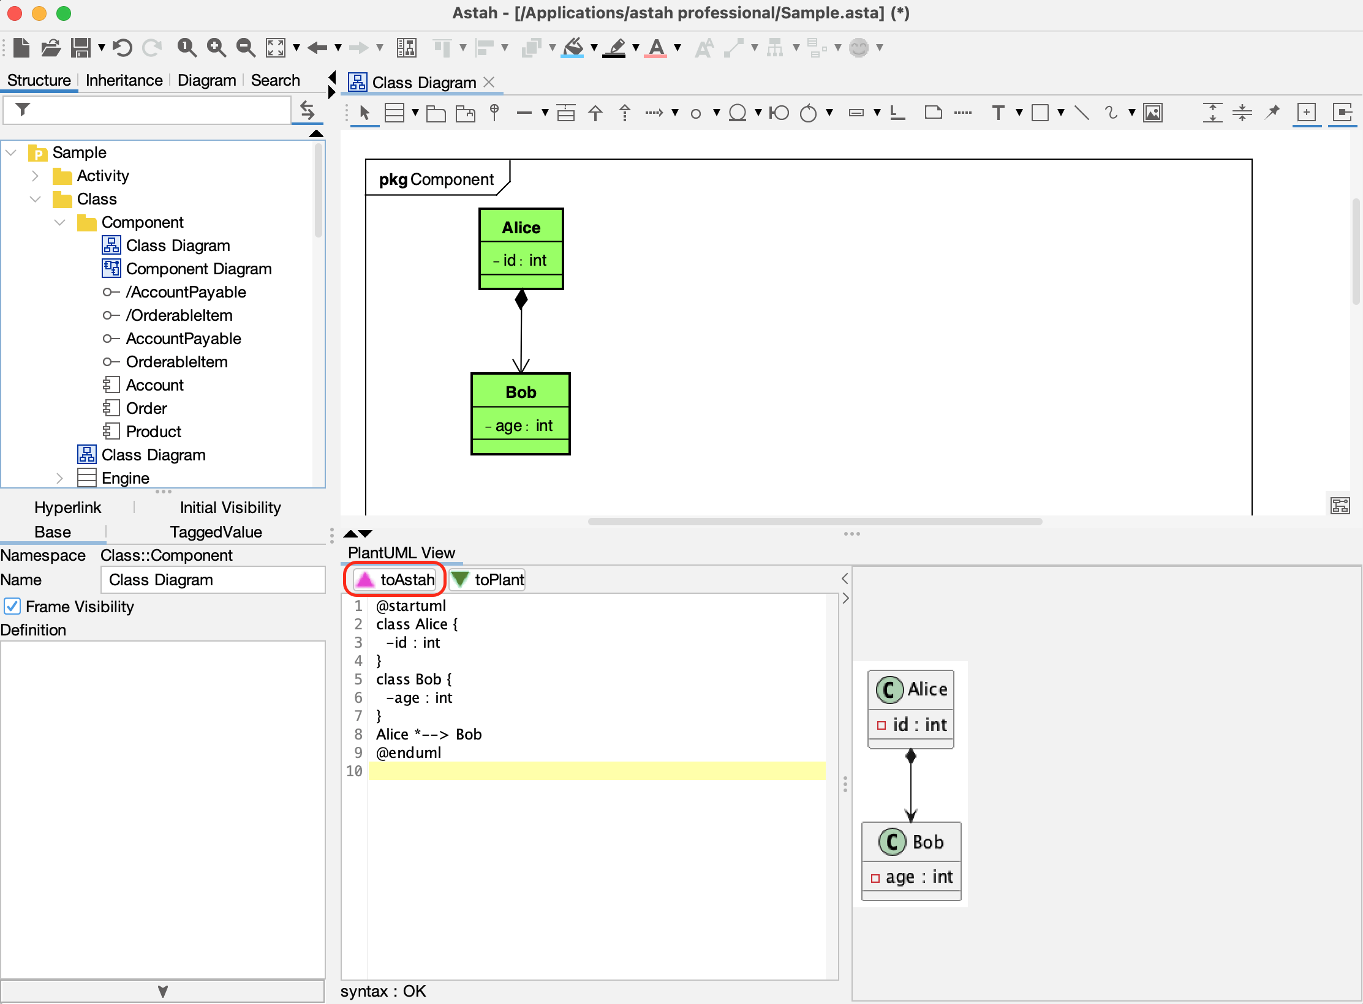The height and width of the screenshot is (1004, 1363).
Task: Open a project with the folder icon
Action: coord(51,47)
